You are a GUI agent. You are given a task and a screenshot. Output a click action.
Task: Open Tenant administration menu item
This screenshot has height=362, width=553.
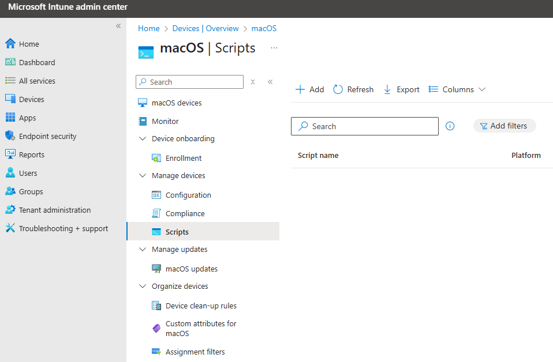(55, 210)
